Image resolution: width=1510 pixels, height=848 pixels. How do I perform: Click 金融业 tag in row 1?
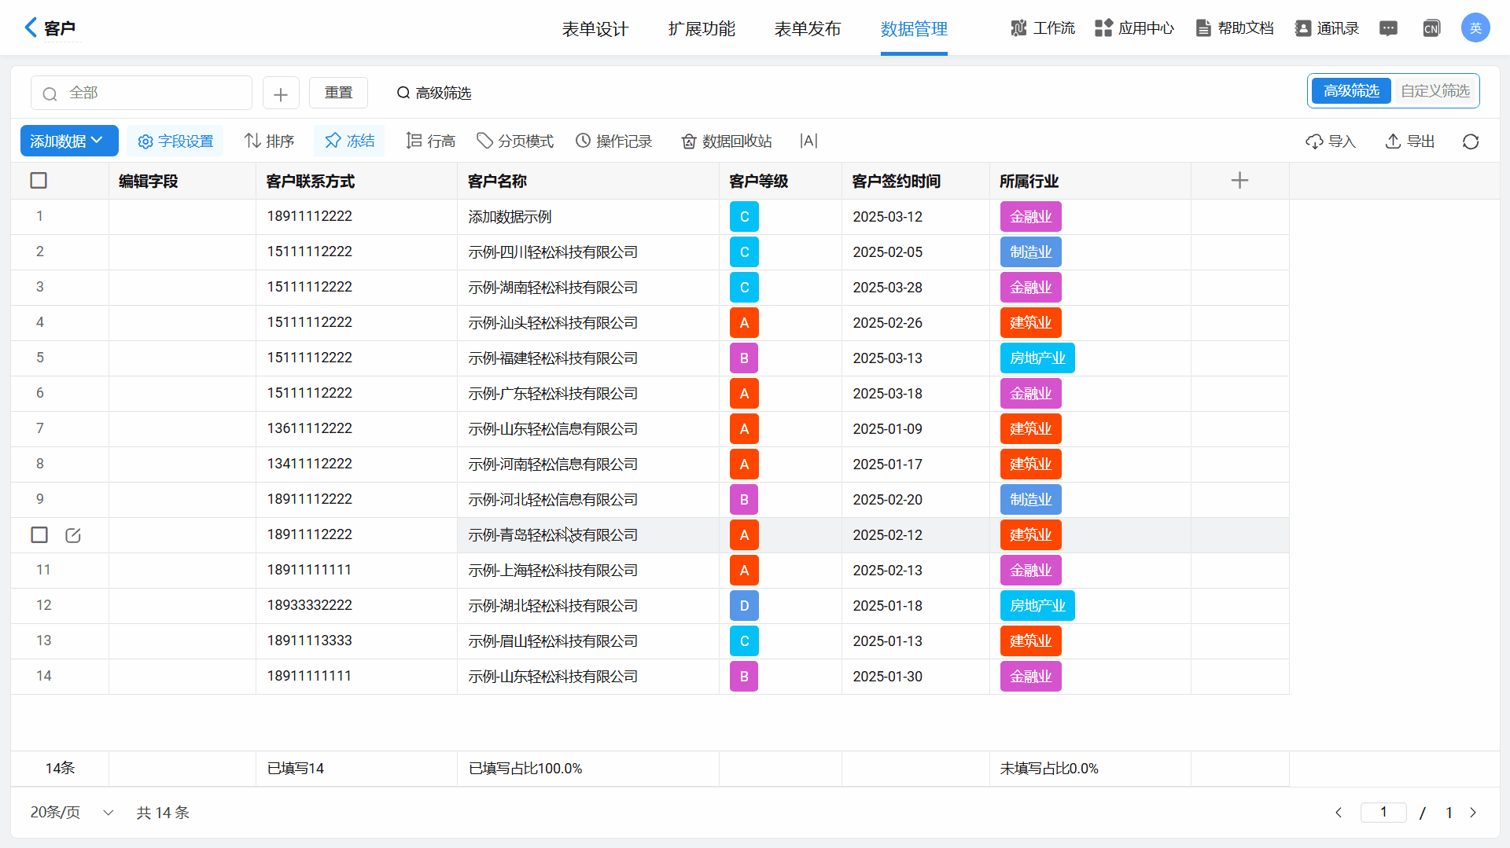pyautogui.click(x=1030, y=217)
